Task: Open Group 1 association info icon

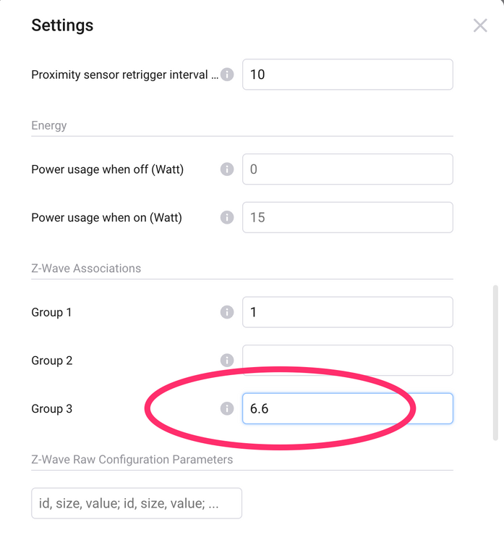Action: click(227, 312)
